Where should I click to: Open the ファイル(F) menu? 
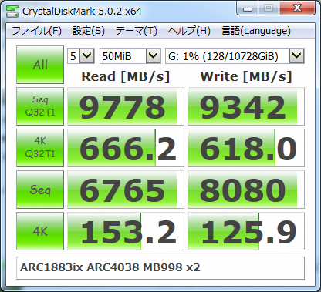(37, 31)
